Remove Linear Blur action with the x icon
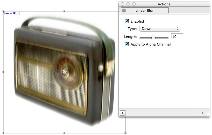 [124, 11]
